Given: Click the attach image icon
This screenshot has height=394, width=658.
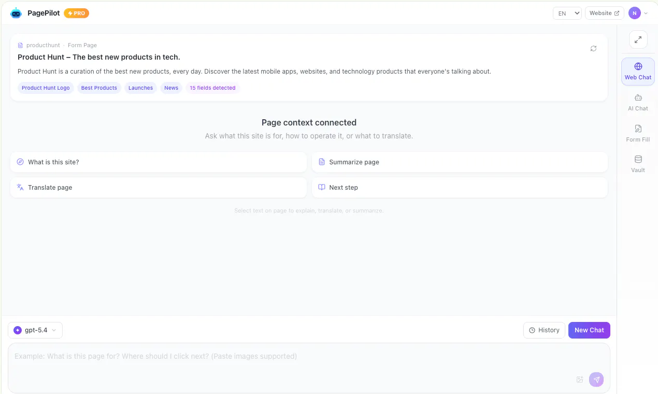Looking at the screenshot, I should [x=580, y=379].
